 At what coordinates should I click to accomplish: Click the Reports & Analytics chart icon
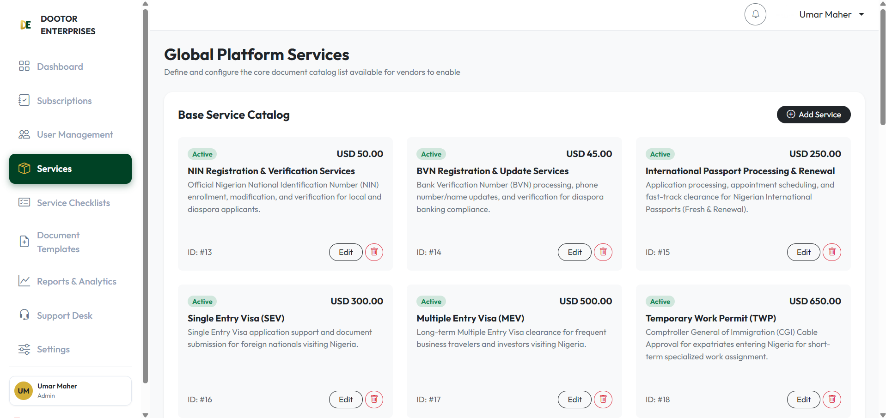(24, 281)
